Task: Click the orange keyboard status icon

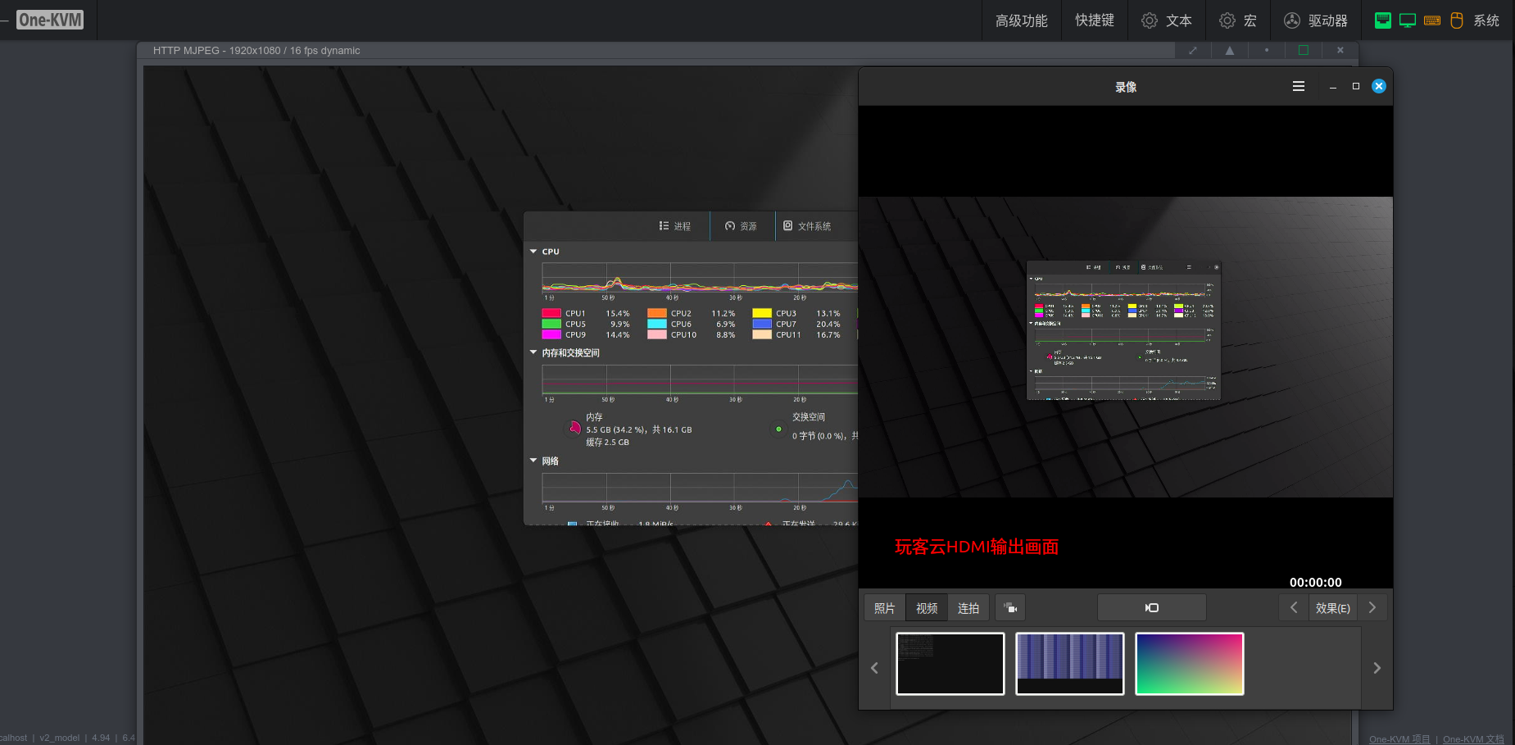Action: (x=1432, y=20)
